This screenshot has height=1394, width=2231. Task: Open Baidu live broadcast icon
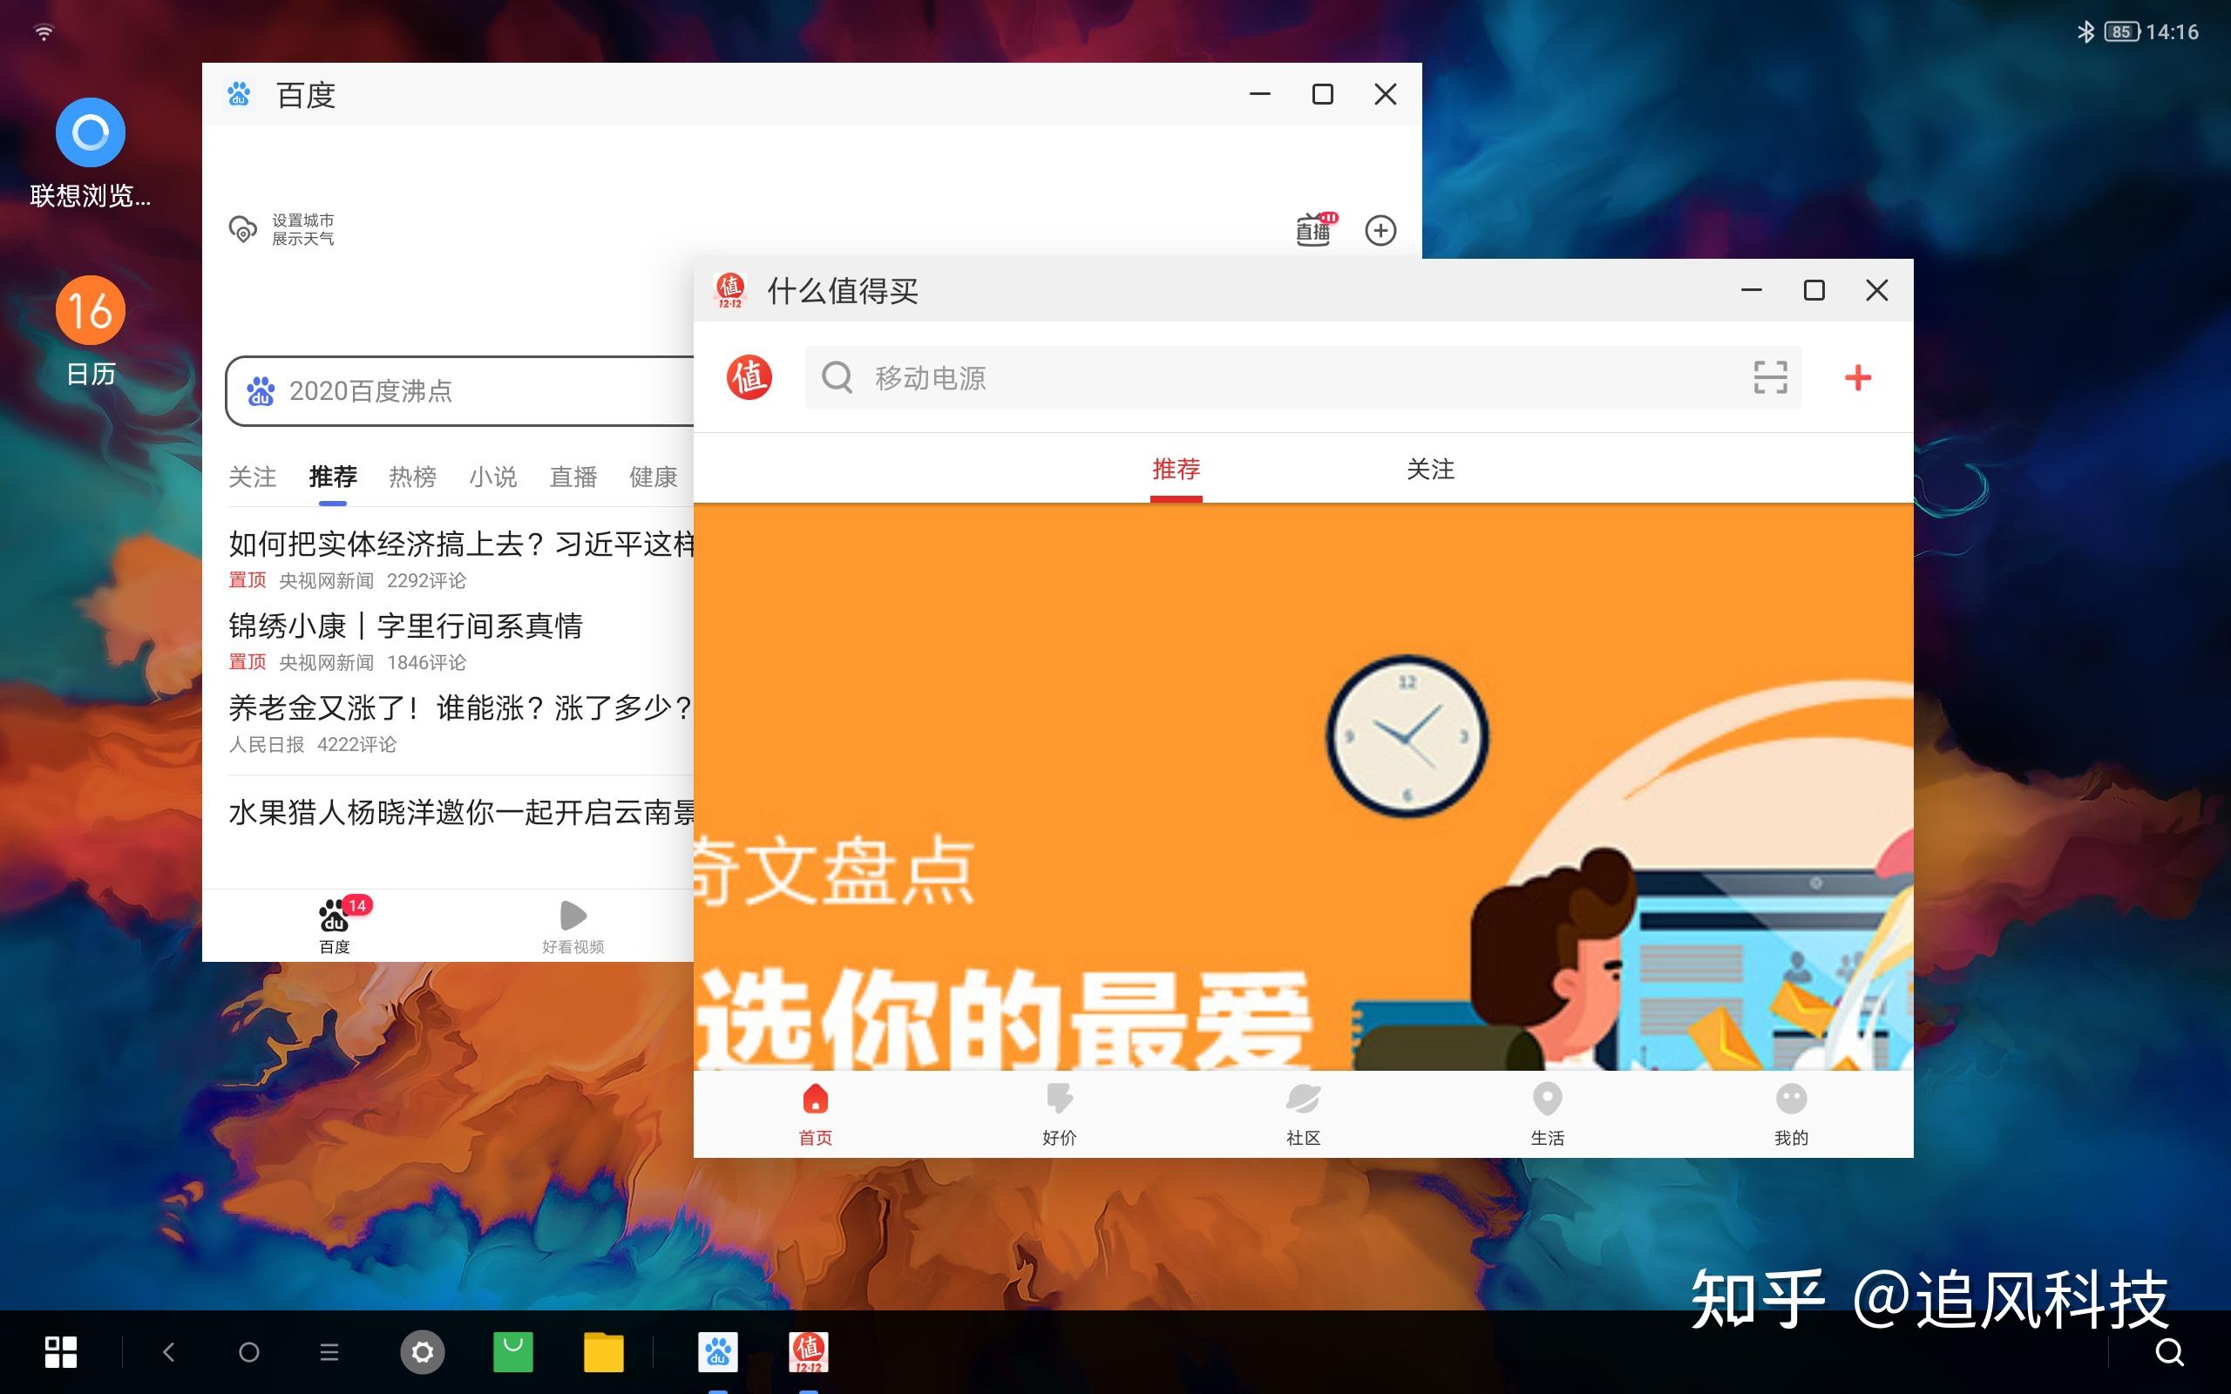coord(1316,228)
